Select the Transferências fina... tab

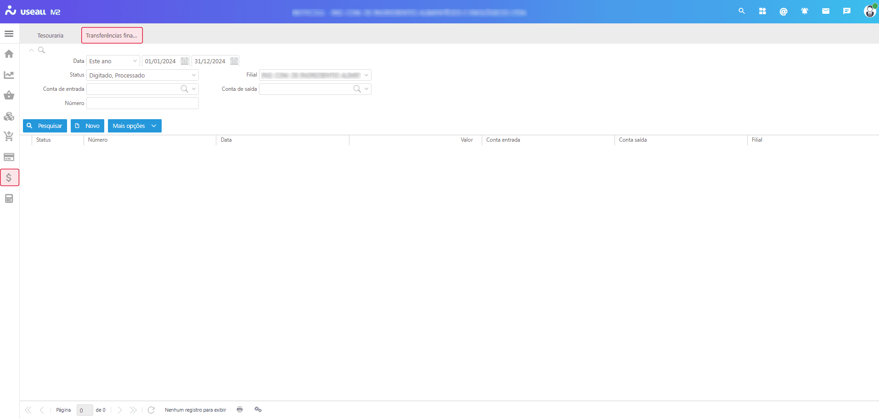[112, 35]
